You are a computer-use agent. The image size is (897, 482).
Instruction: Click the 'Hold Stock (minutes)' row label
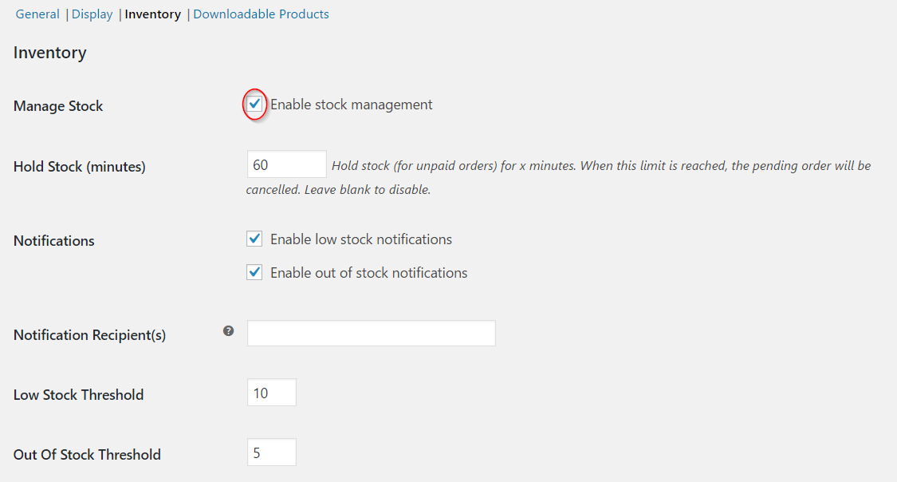[x=80, y=167]
